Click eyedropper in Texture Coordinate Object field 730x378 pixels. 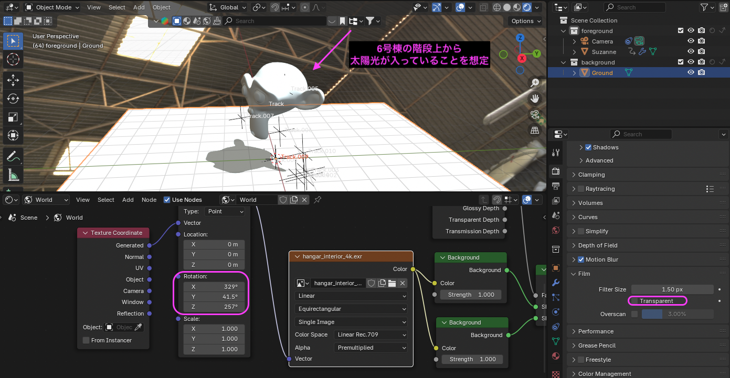[x=139, y=327]
